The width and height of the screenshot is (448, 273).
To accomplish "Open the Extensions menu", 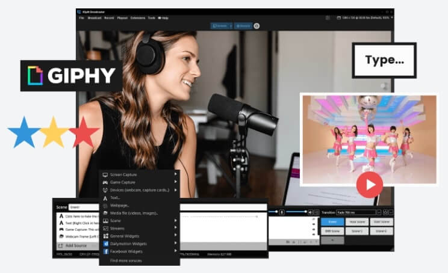I will pyautogui.click(x=138, y=18).
